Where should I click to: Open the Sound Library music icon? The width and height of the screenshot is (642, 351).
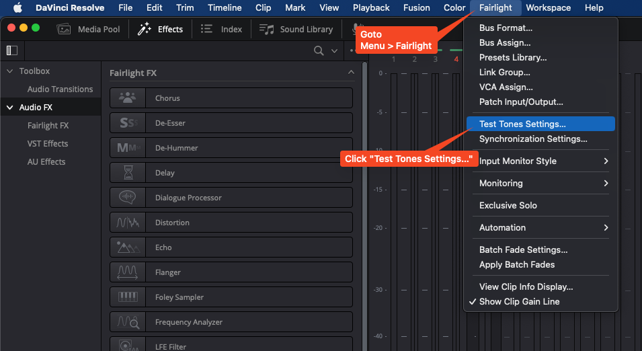[266, 29]
